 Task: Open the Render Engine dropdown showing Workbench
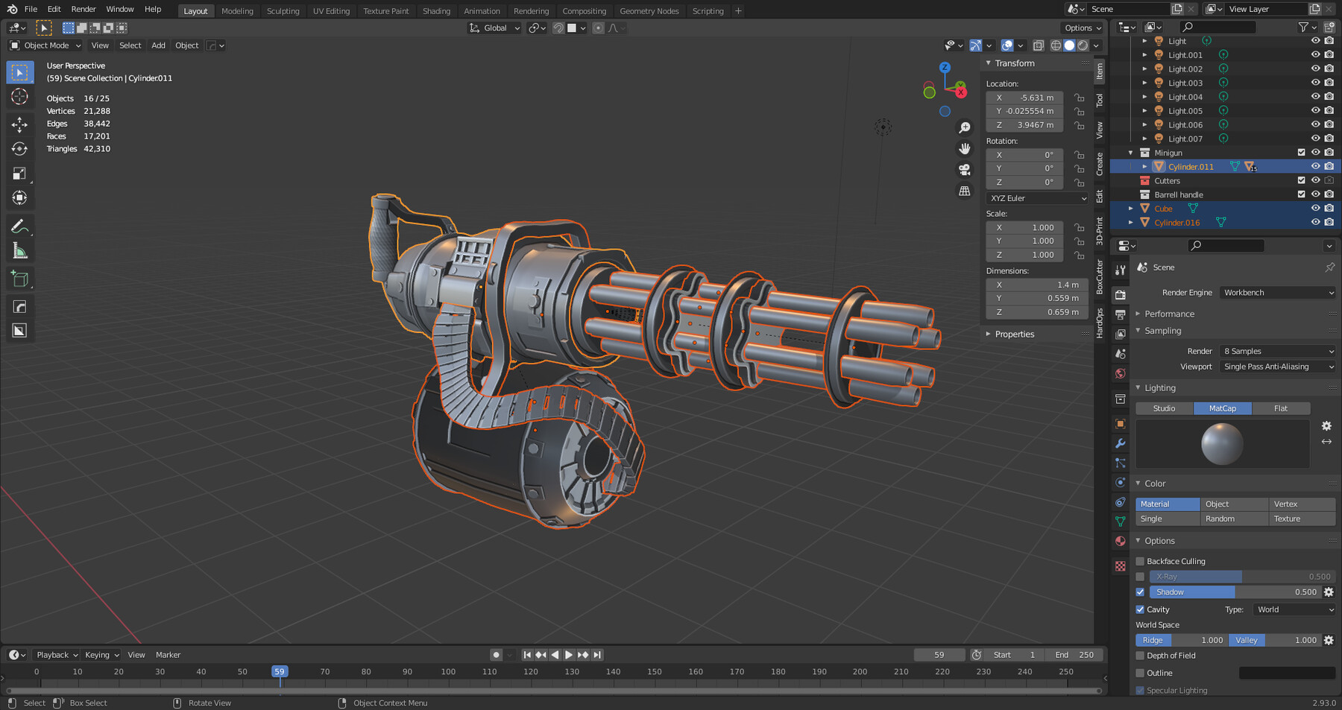click(1276, 292)
